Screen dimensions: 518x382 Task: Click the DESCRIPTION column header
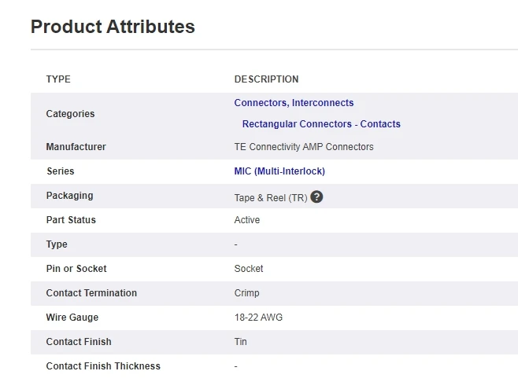click(266, 79)
